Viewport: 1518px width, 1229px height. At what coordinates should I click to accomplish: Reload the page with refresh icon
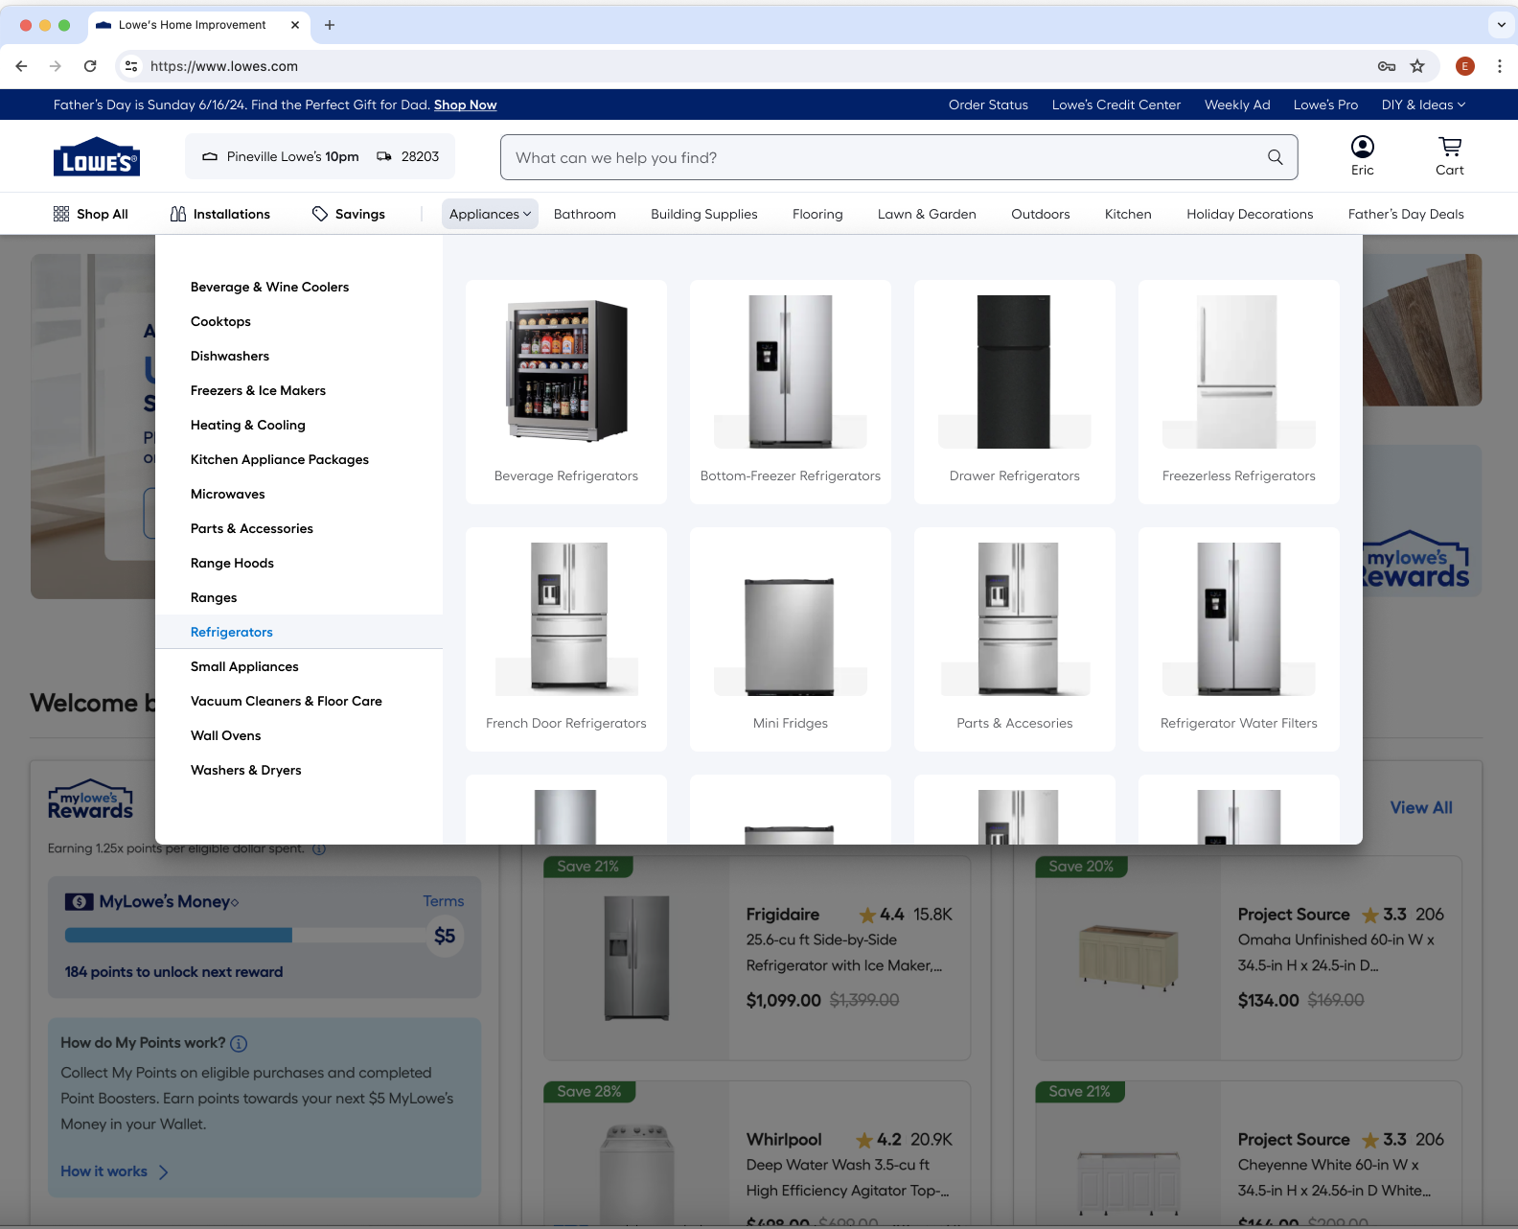click(90, 66)
